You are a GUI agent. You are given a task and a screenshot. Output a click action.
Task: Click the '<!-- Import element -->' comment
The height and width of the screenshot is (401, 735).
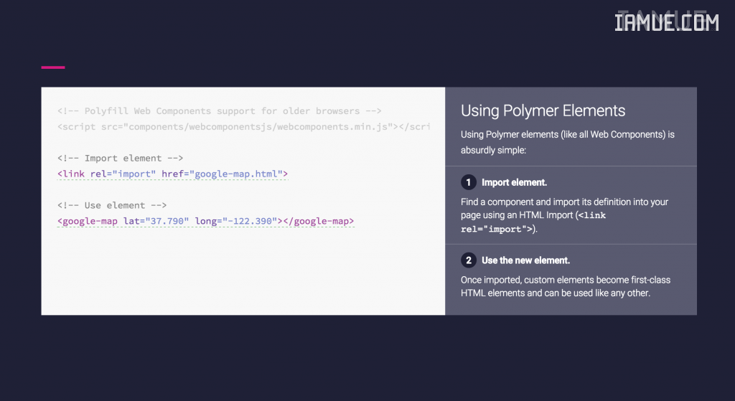tap(120, 159)
